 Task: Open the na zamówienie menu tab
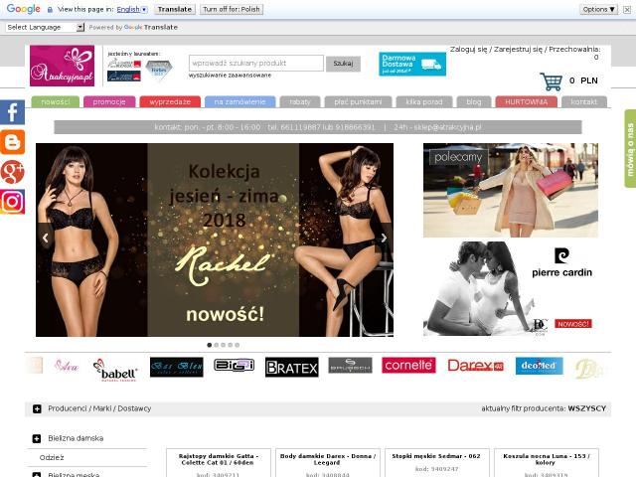point(239,101)
